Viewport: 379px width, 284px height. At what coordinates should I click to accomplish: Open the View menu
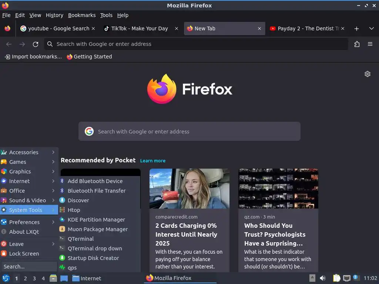[35, 15]
